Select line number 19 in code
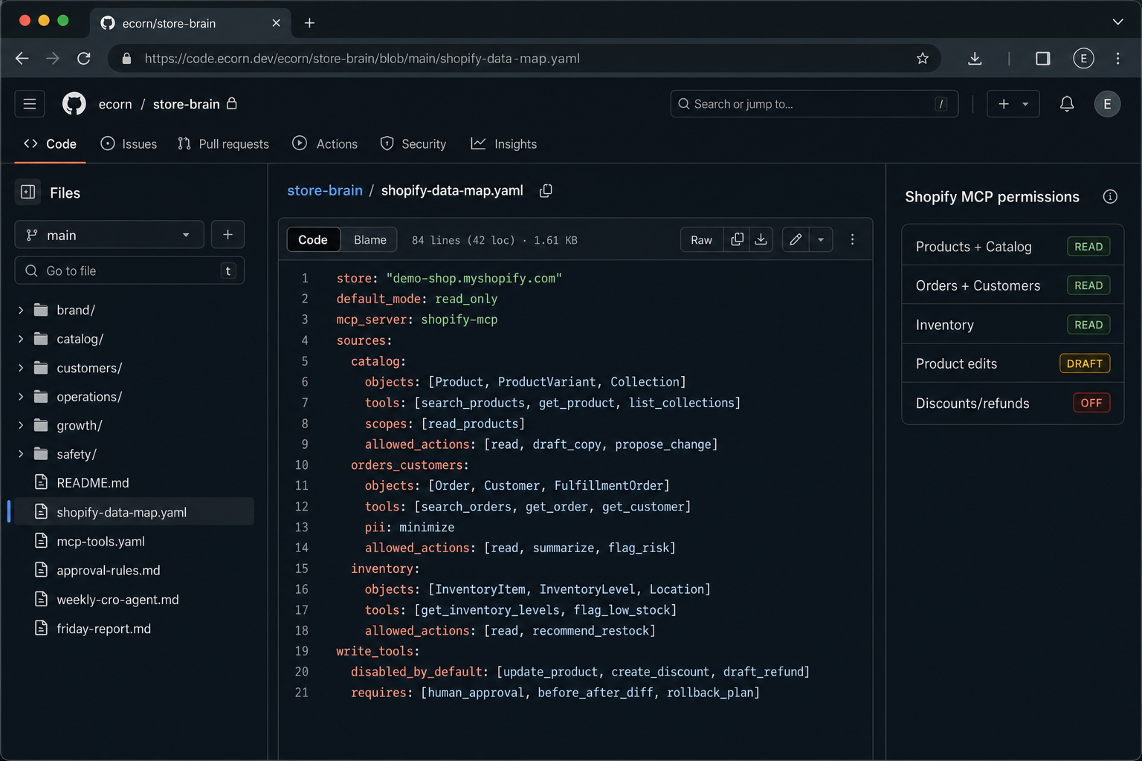The height and width of the screenshot is (761, 1142). pos(301,651)
